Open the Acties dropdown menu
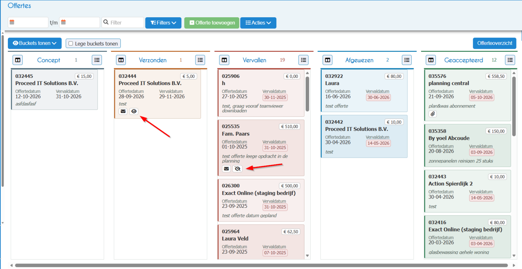522x269 pixels. pyautogui.click(x=258, y=23)
